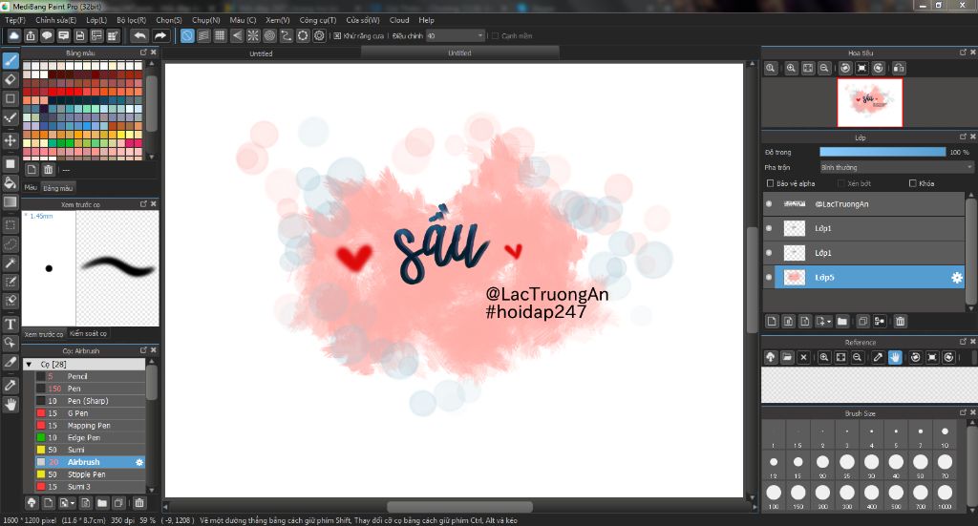This screenshot has height=526, width=978.
Task: Toggle Khử răng cưa anti-aliasing checkbox
Action: click(x=337, y=36)
